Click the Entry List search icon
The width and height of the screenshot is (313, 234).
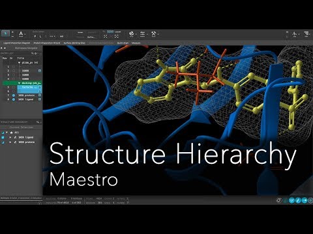coord(33,53)
